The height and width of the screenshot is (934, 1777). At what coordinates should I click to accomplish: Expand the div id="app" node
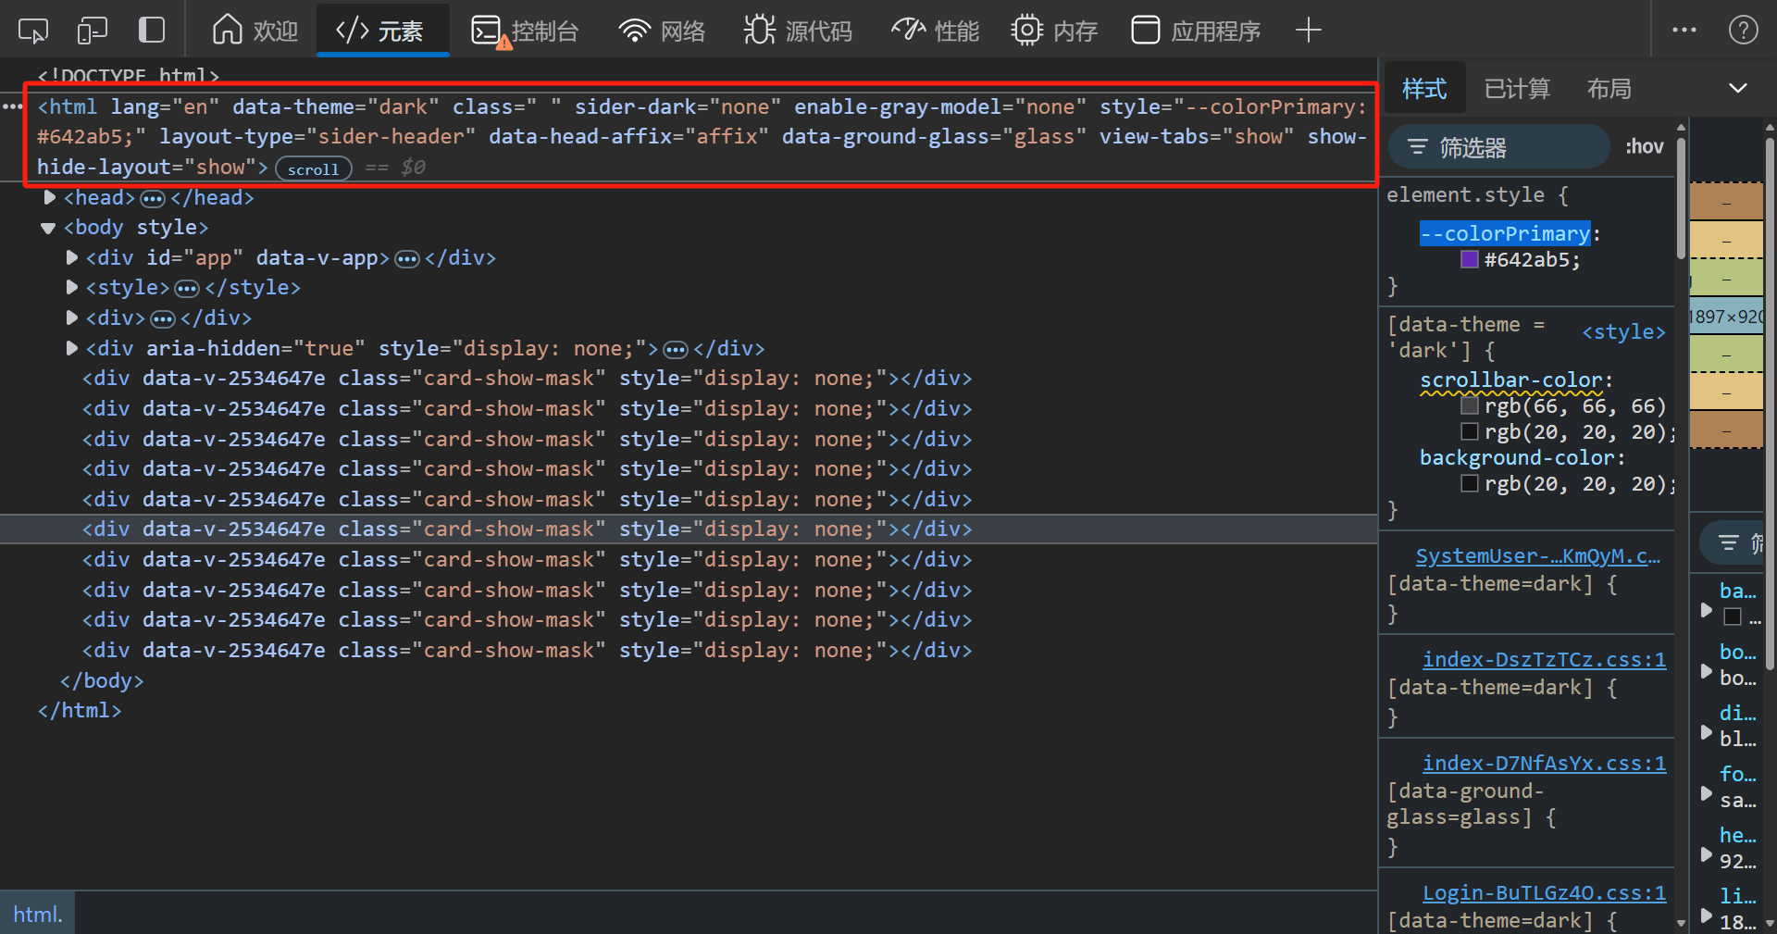(72, 257)
